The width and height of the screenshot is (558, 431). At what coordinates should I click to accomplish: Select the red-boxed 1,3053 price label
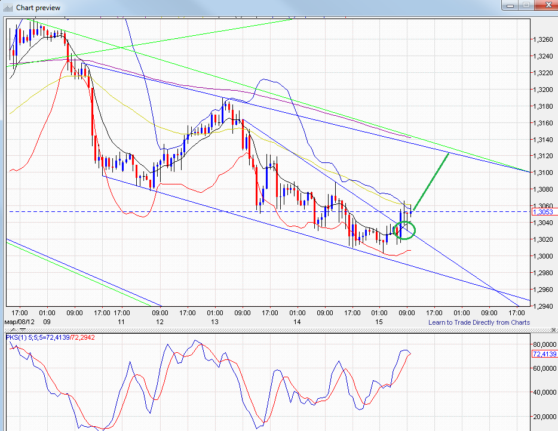click(542, 212)
